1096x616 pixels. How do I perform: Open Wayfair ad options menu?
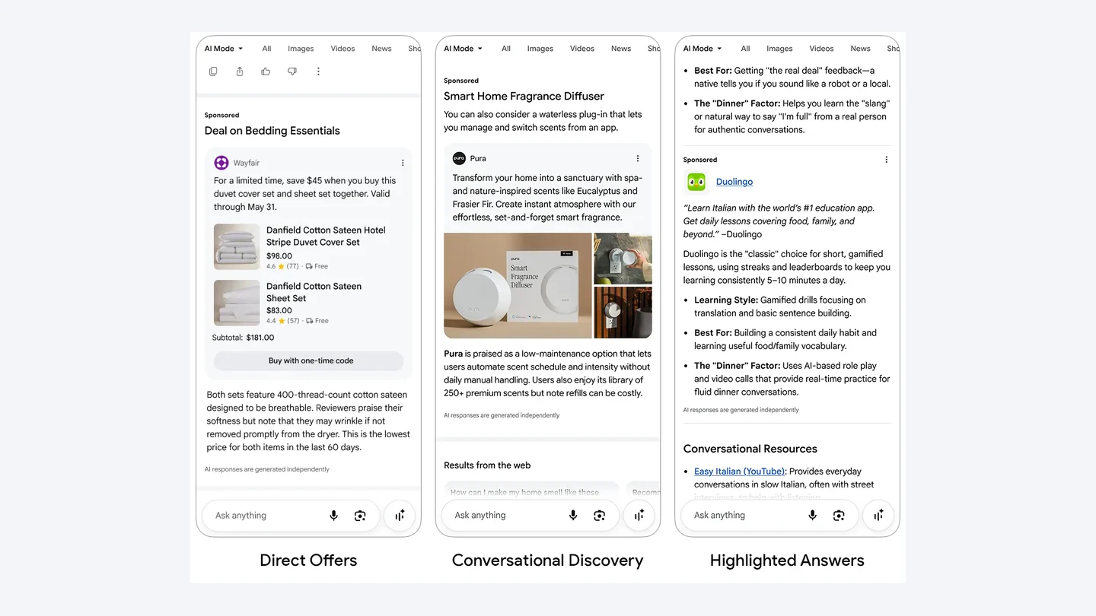pyautogui.click(x=403, y=163)
